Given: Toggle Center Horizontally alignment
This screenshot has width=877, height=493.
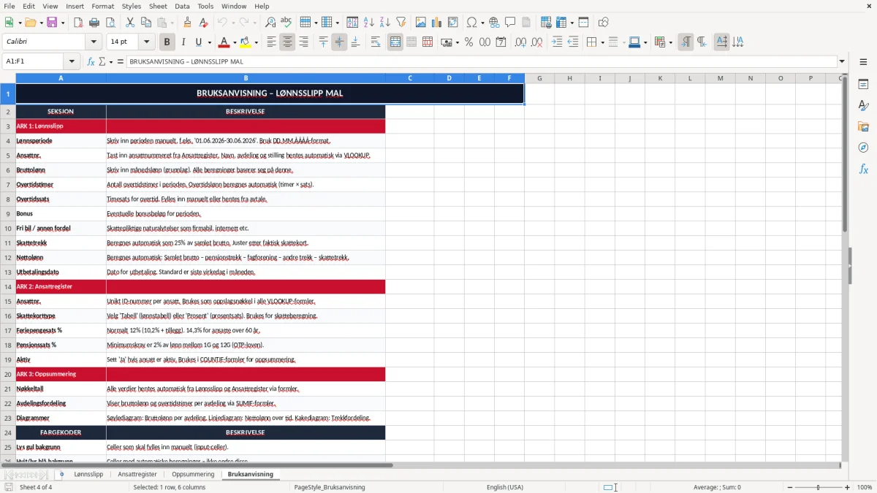Looking at the screenshot, I should 287,42.
